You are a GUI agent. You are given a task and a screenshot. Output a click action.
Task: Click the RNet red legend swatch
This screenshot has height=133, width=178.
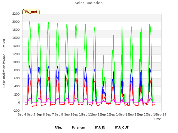51,128
